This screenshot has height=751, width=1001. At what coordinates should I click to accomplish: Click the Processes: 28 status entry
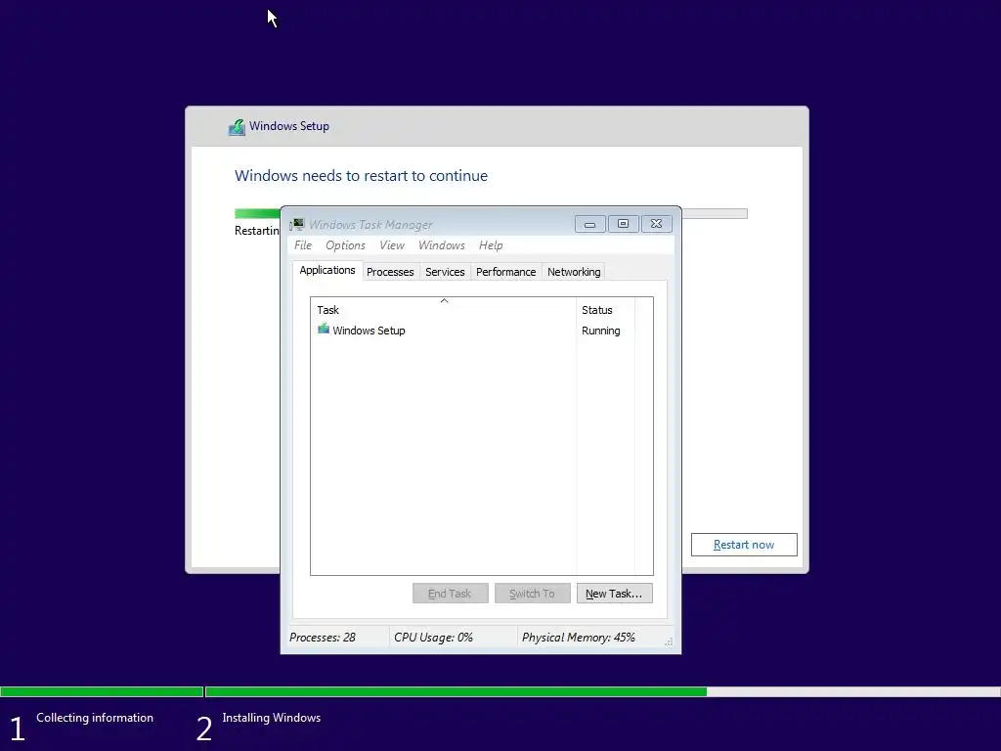coord(323,638)
